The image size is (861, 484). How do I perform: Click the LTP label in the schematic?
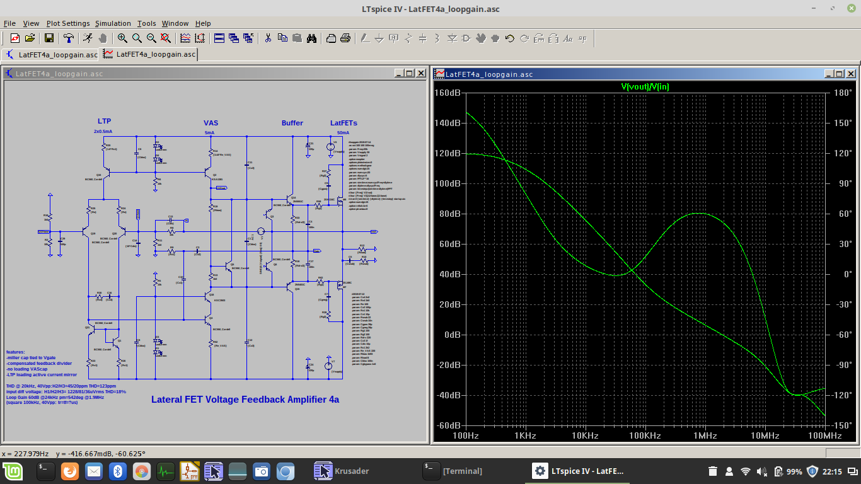105,121
